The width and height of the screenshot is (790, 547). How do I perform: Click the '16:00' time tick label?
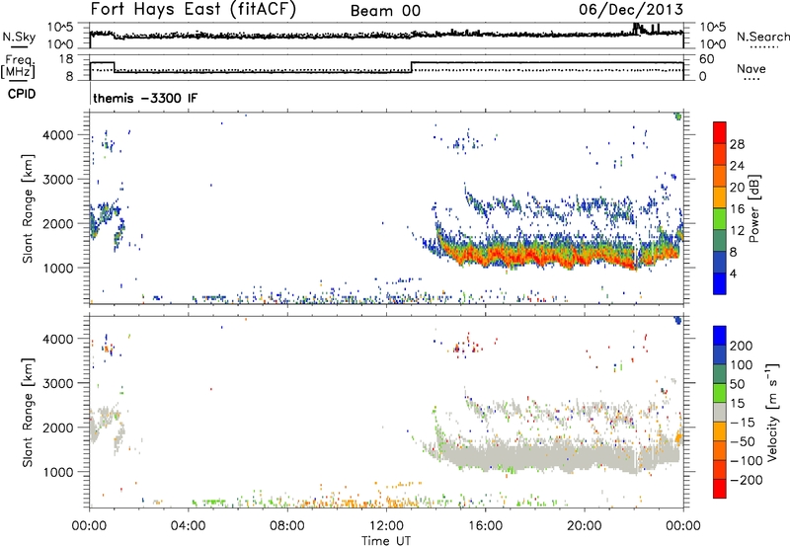click(485, 526)
